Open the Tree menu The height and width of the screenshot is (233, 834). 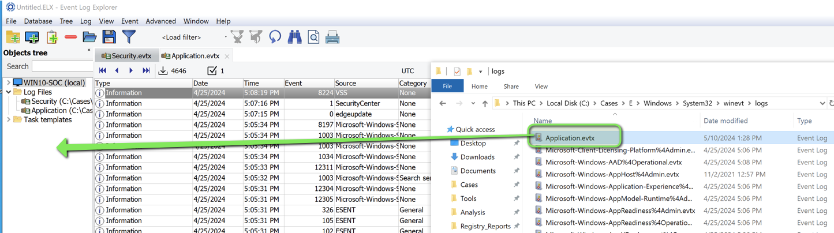click(x=66, y=21)
